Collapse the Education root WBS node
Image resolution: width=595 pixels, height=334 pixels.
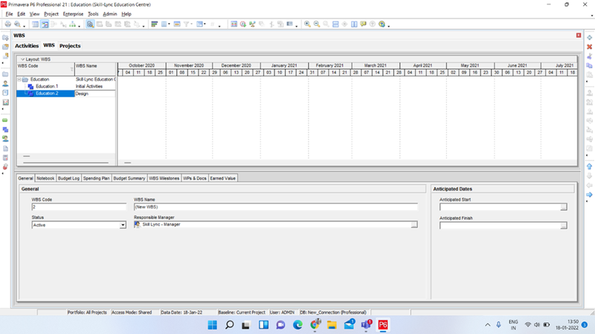coord(19,79)
